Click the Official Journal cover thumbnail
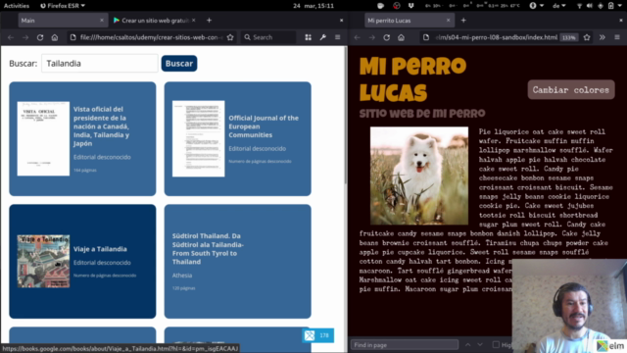 [x=198, y=138]
